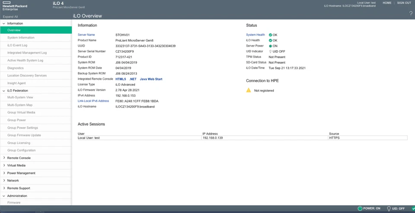This screenshot has height=213, width=415.
Task: Click the HTTPS source cell
Action: point(367,138)
